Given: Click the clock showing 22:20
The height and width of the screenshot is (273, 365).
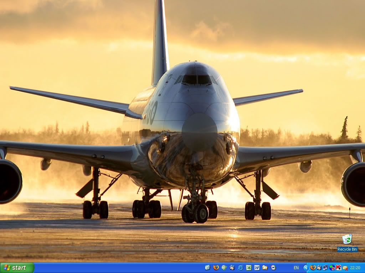Looking at the screenshot, I should tap(355, 268).
